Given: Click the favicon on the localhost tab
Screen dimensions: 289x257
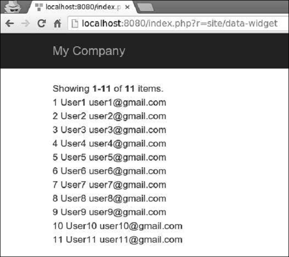Looking at the screenshot, I should [x=39, y=7].
